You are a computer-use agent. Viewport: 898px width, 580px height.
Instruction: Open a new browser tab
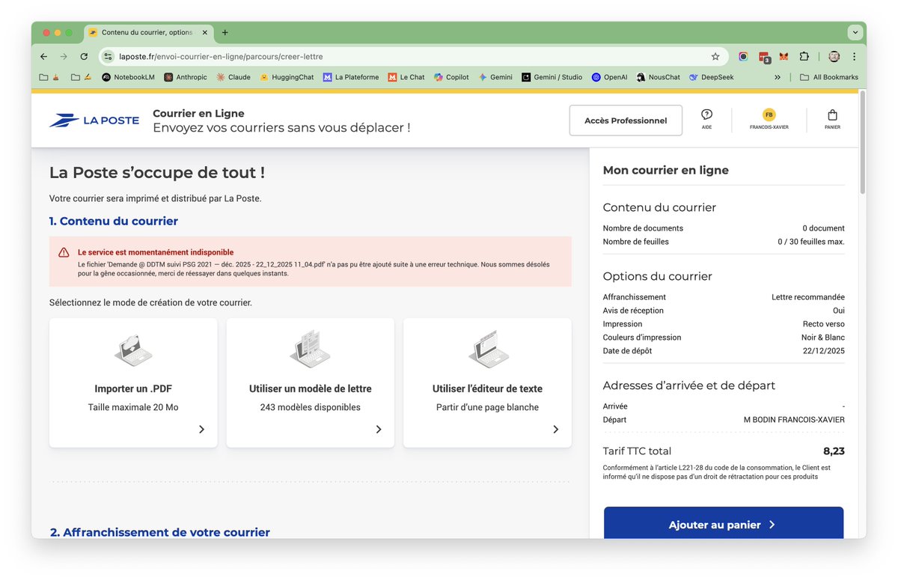(224, 32)
